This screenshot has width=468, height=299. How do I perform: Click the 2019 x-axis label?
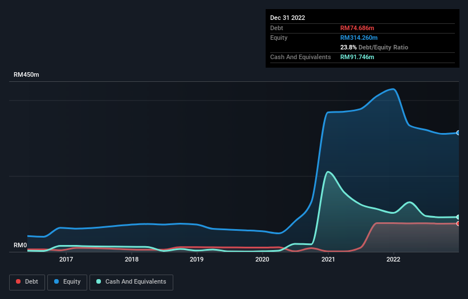(x=197, y=259)
